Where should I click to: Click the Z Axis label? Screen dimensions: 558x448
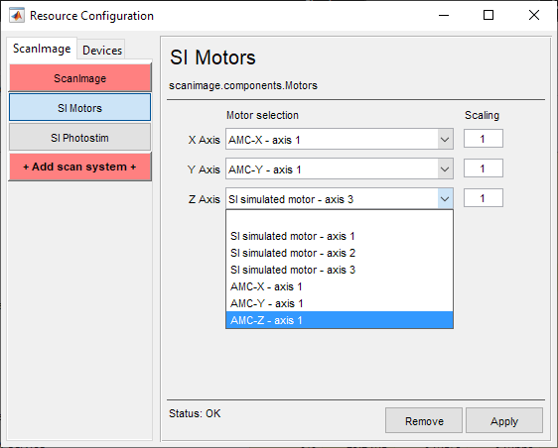pos(204,199)
